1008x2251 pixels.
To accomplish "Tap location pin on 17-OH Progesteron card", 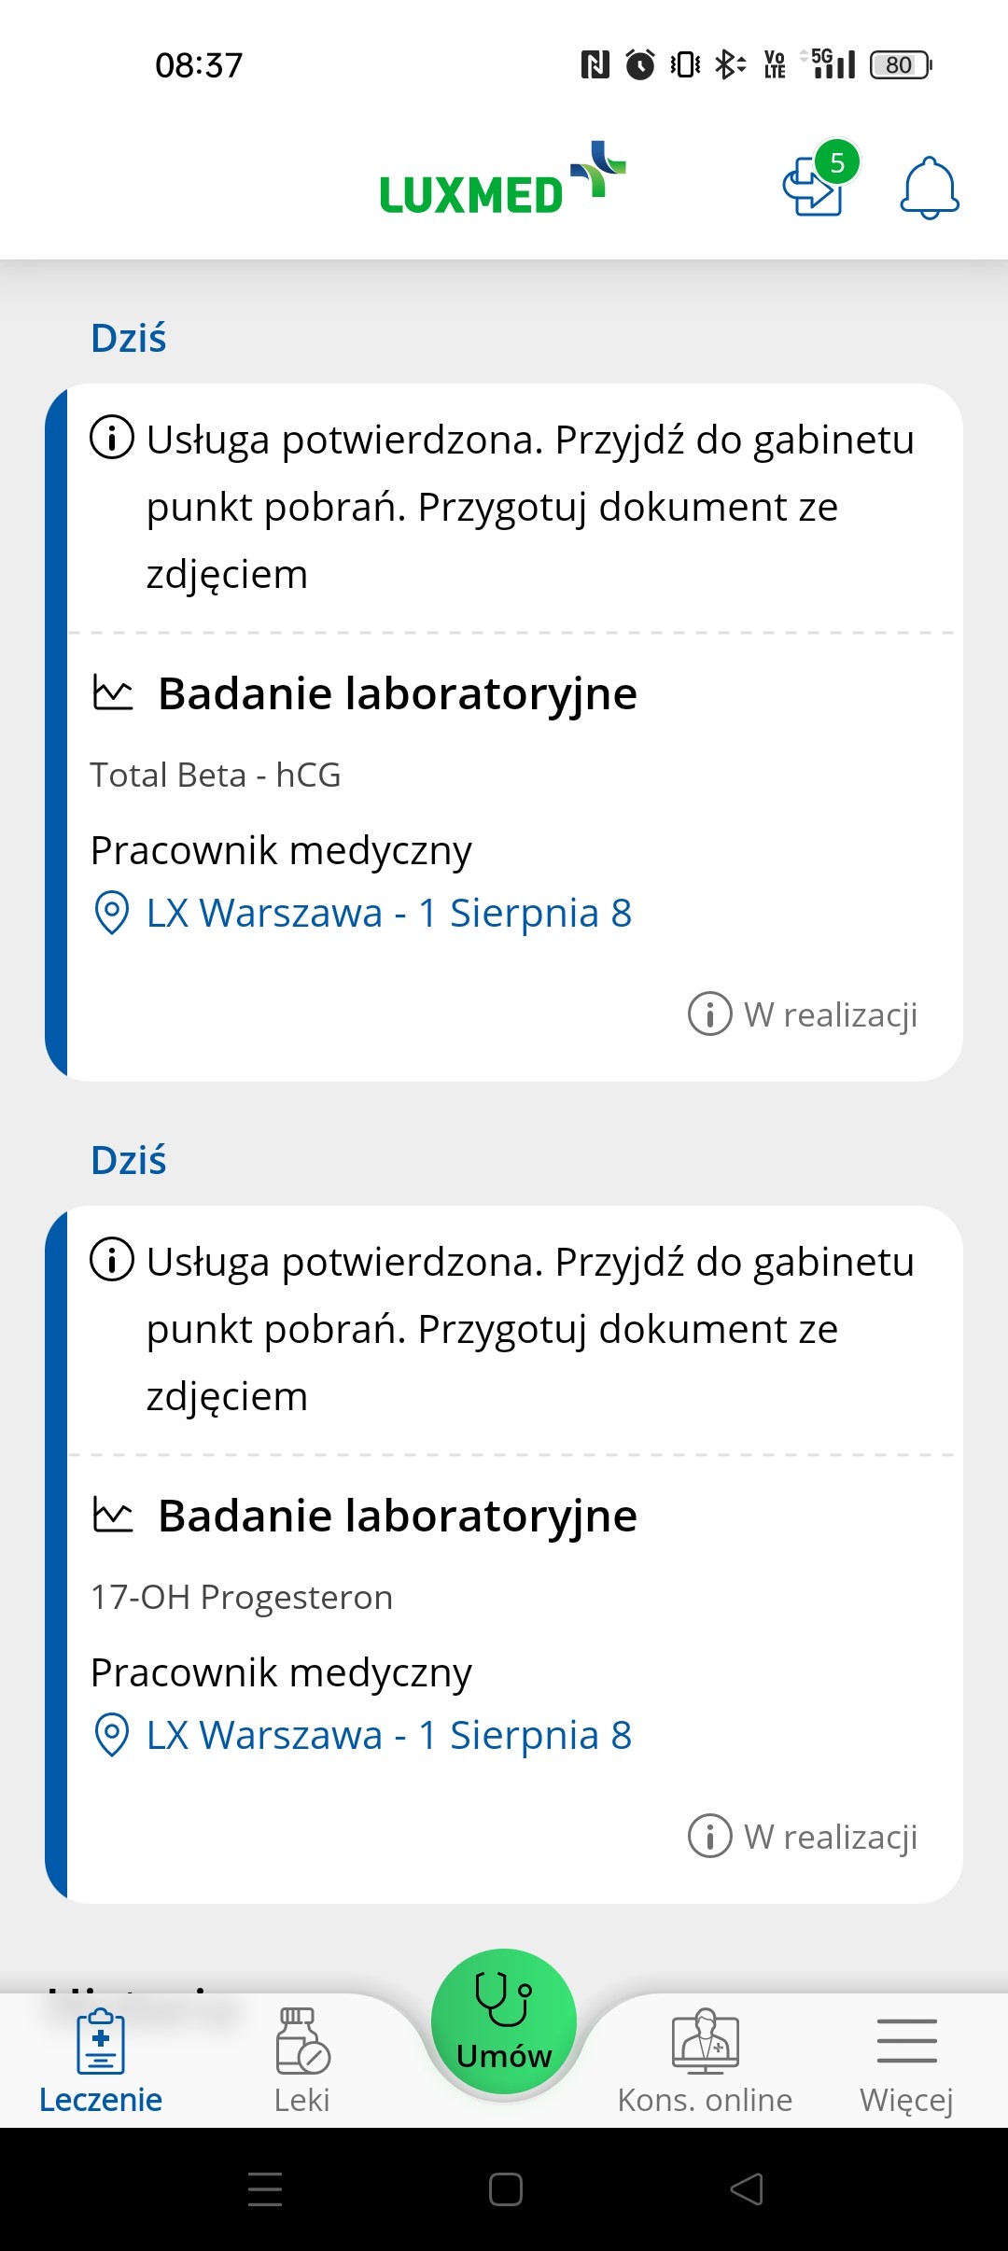I will [x=112, y=1735].
